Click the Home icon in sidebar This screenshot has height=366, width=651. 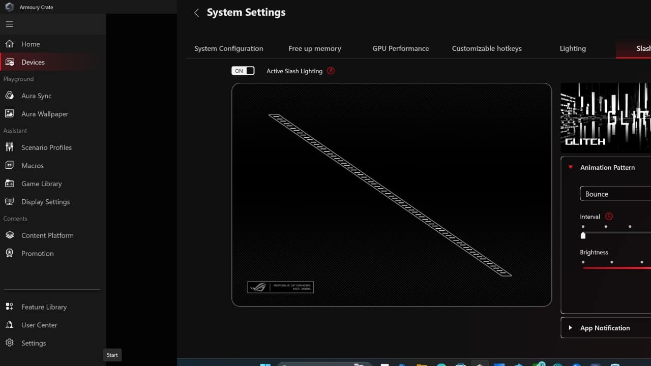click(x=9, y=44)
